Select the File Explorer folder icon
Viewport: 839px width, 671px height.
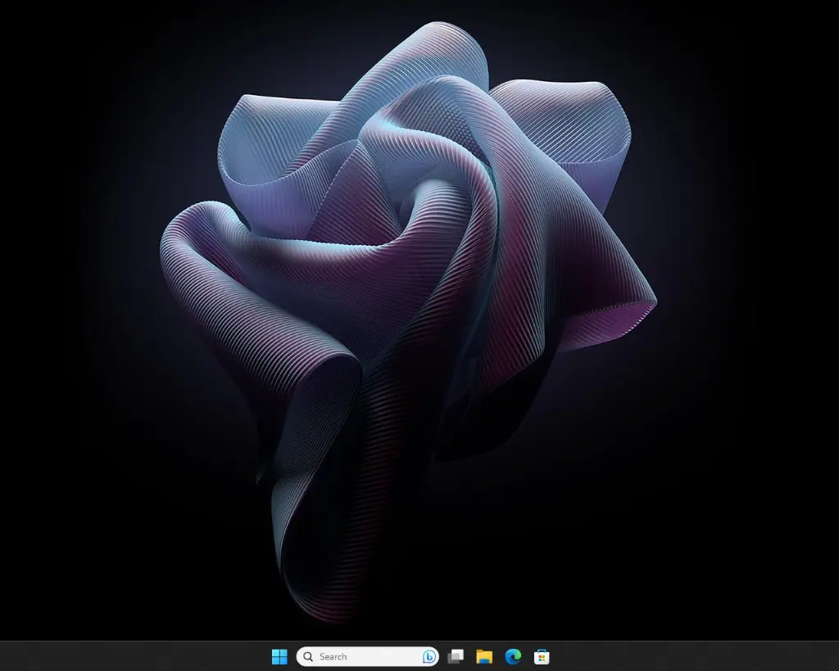click(x=483, y=656)
